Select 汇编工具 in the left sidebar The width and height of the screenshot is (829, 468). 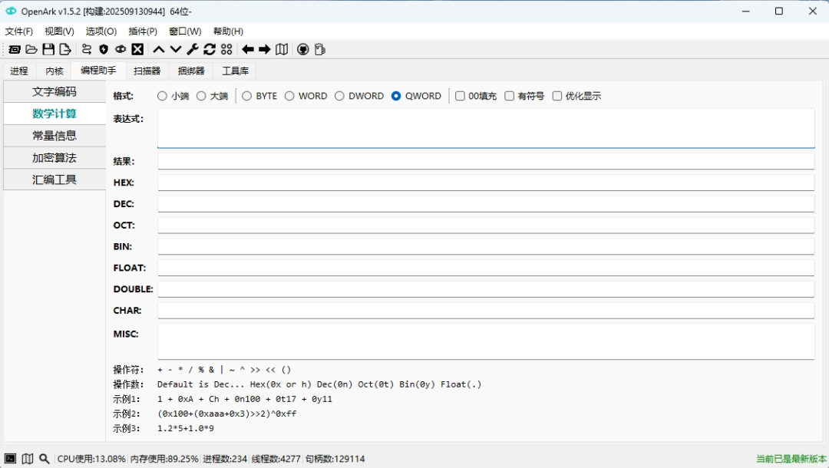point(54,179)
